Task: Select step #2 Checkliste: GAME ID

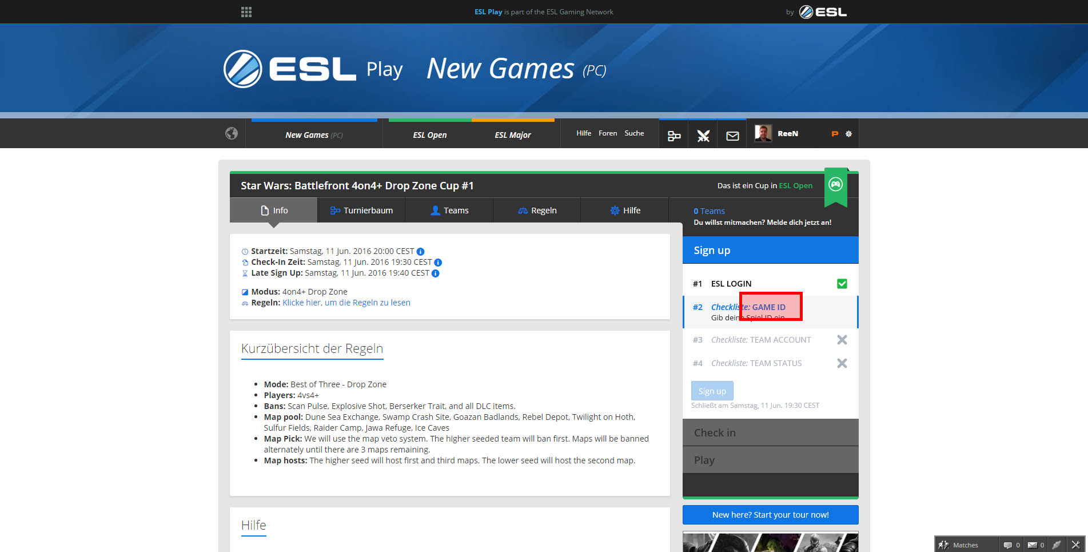Action: tap(770, 312)
